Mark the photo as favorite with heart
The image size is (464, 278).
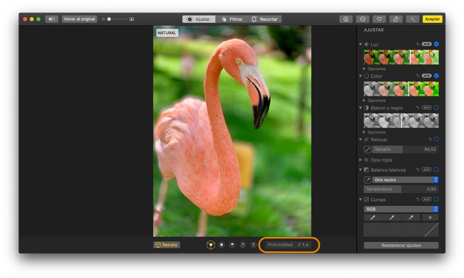pos(379,19)
